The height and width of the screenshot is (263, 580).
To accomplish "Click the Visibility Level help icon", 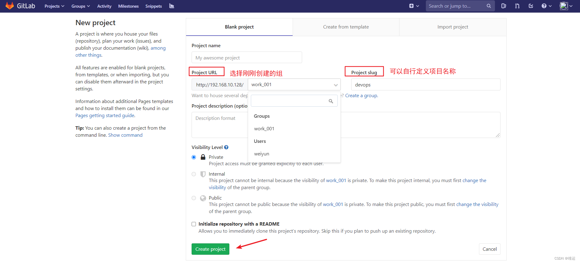I will 226,147.
